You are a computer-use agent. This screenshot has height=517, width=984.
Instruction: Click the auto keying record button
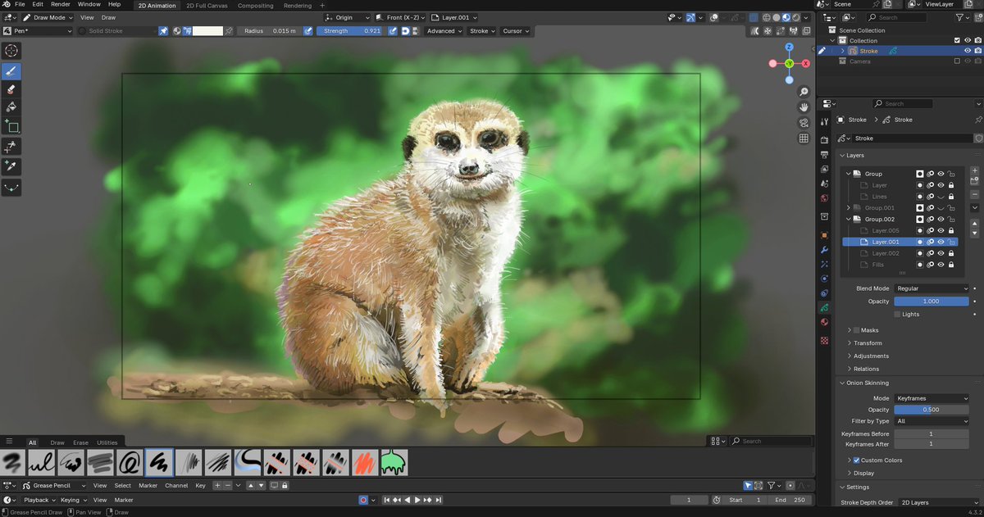pos(363,500)
